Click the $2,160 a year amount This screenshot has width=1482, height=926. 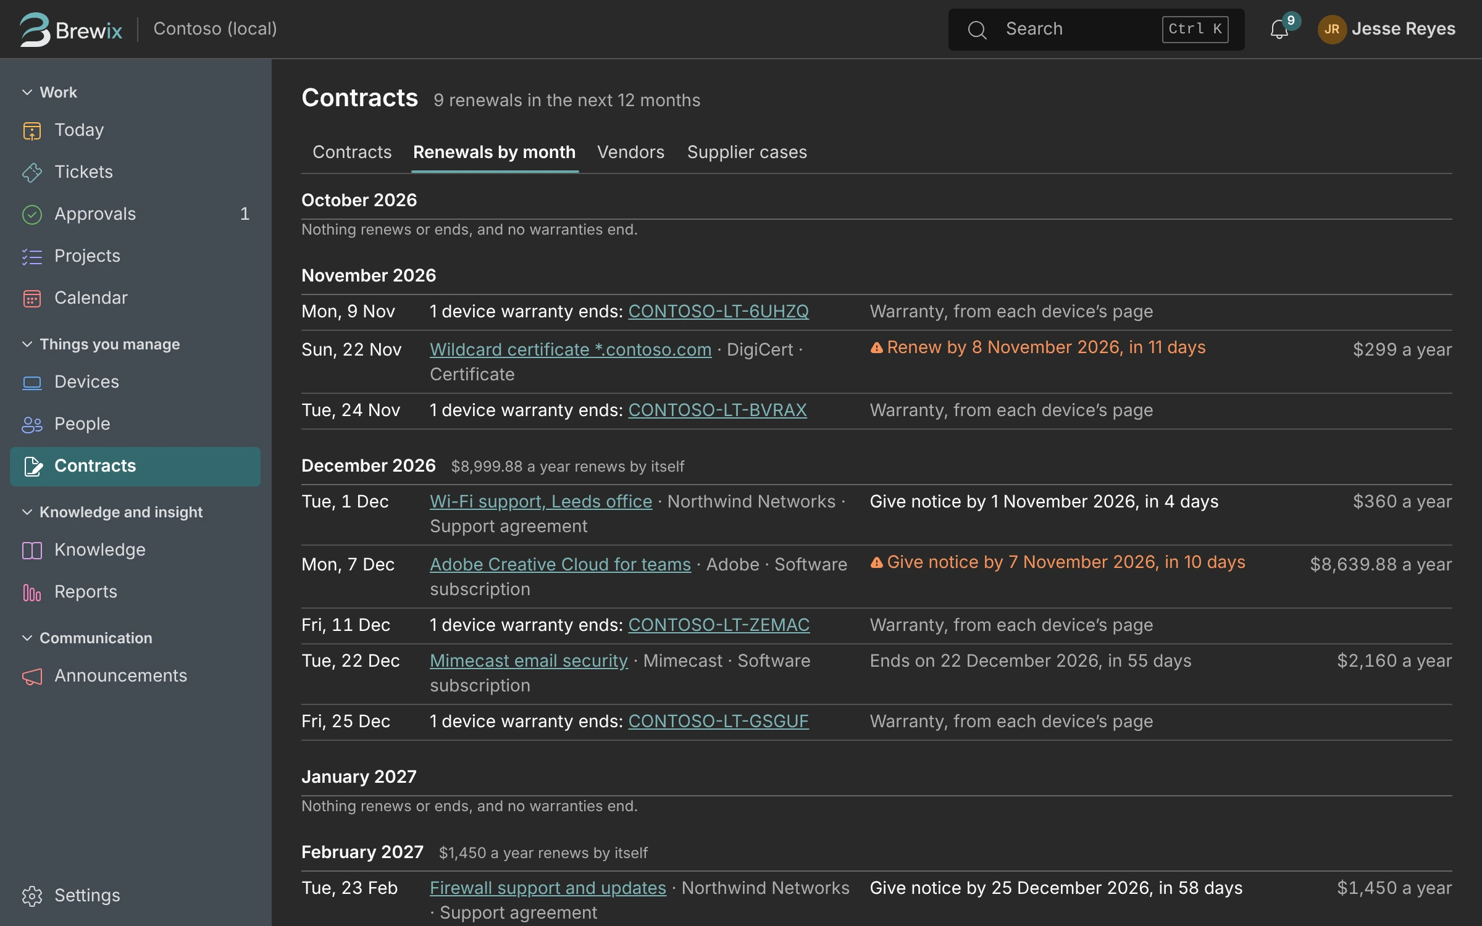(1394, 661)
